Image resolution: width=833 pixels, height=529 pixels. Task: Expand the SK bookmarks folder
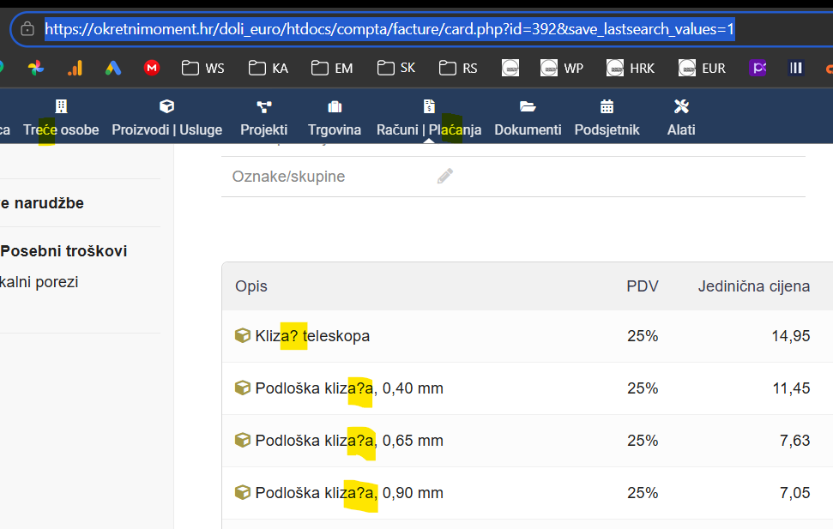coord(395,68)
